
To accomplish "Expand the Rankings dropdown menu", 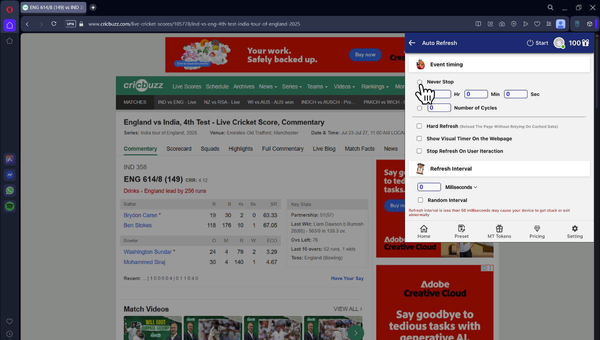I will click(x=375, y=86).
